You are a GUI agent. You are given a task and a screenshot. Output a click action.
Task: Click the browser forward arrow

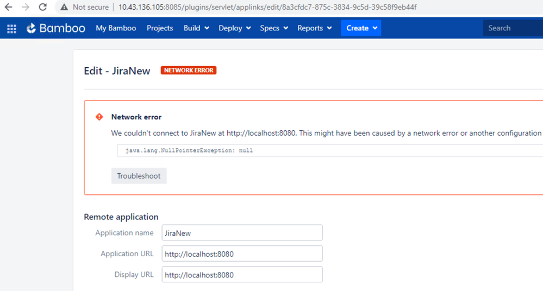tap(26, 7)
